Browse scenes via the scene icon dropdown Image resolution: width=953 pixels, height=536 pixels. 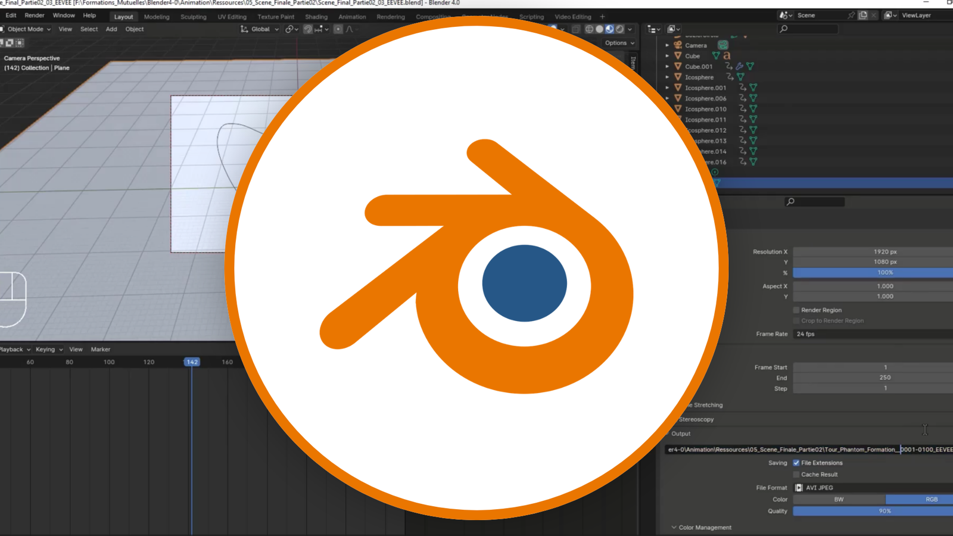click(786, 15)
